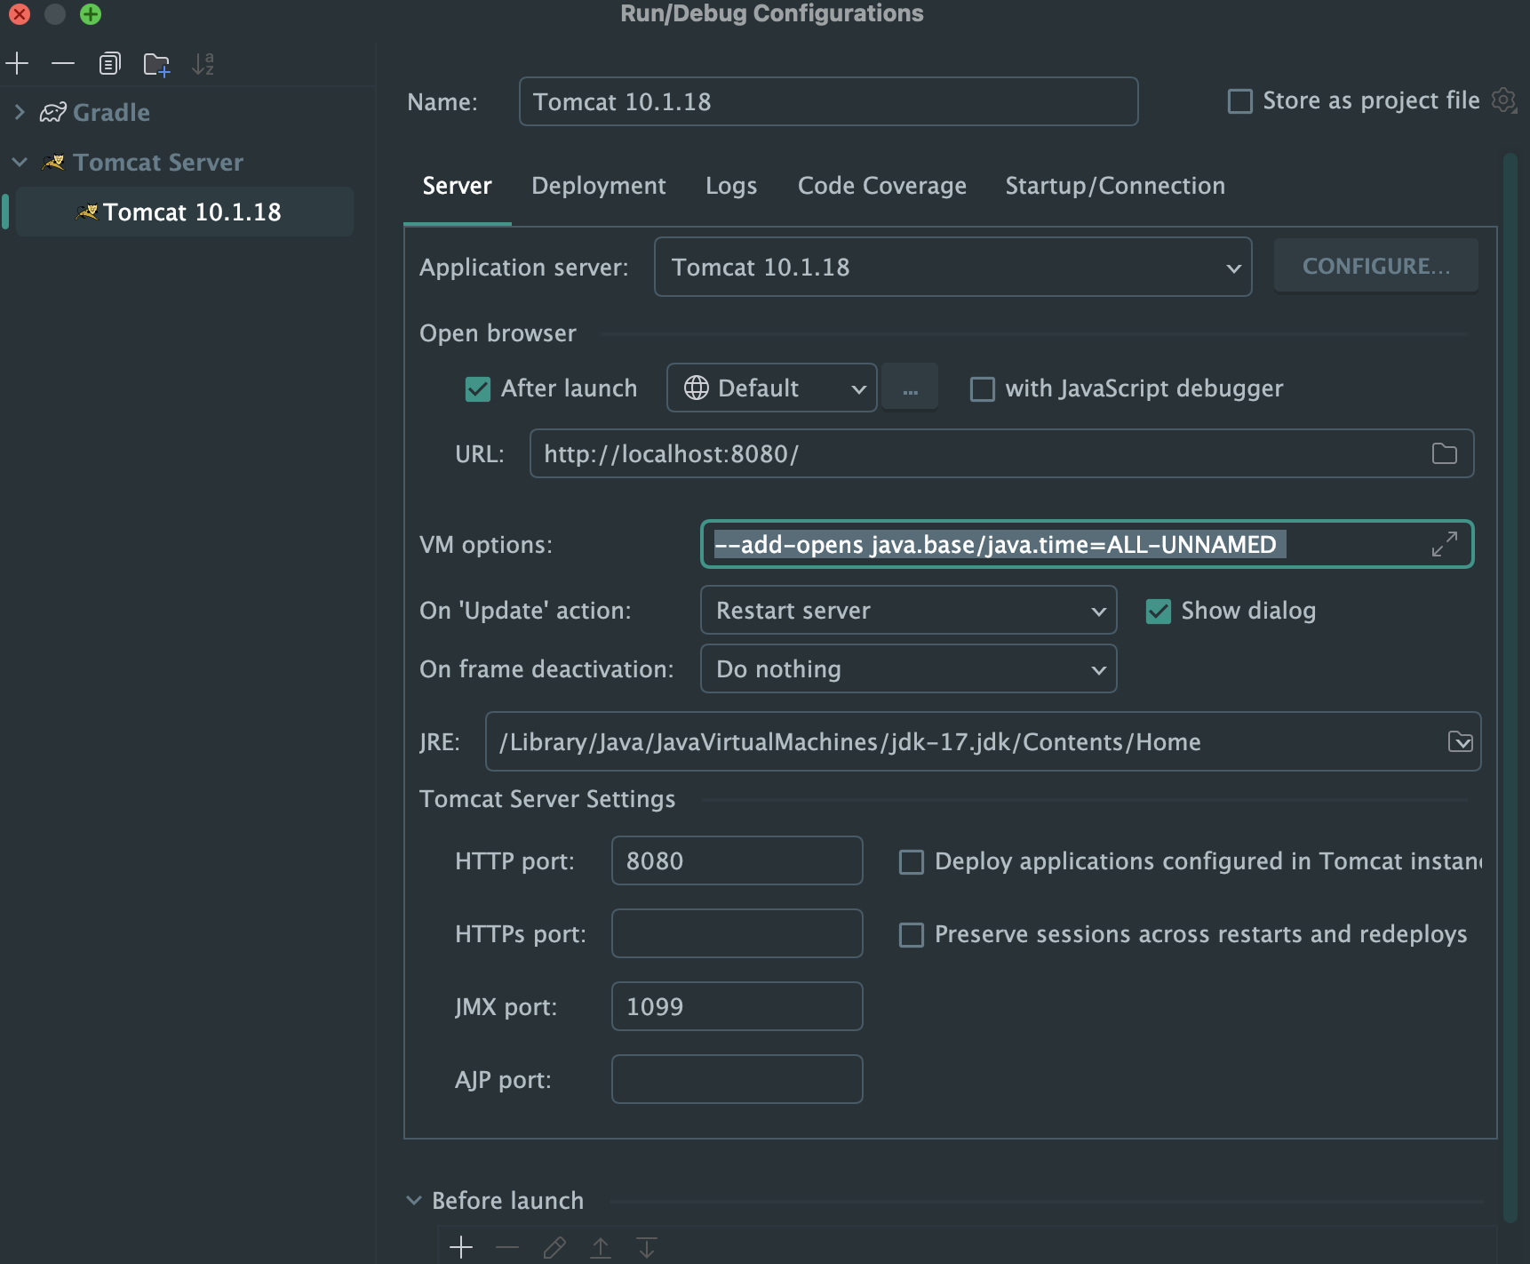Image resolution: width=1530 pixels, height=1264 pixels.
Task: Click the URL text field
Action: click(1001, 453)
